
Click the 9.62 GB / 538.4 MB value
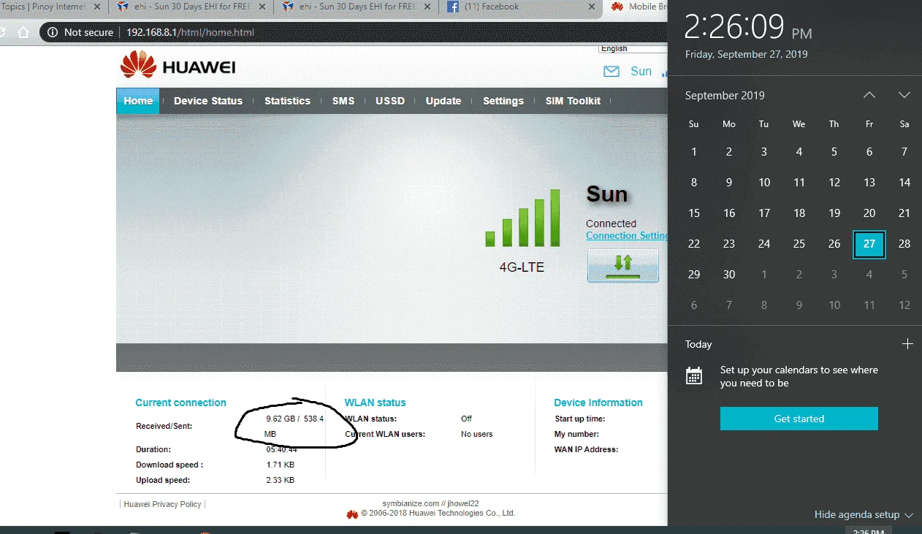[294, 426]
